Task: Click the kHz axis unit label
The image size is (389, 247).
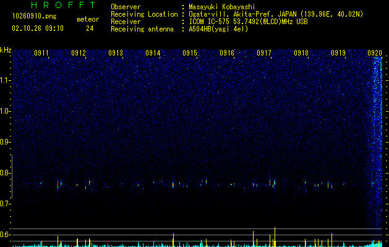Action: (x=6, y=50)
